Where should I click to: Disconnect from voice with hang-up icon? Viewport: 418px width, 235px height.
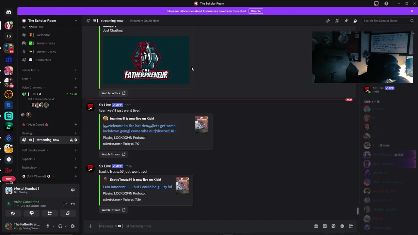pyautogui.click(x=73, y=204)
